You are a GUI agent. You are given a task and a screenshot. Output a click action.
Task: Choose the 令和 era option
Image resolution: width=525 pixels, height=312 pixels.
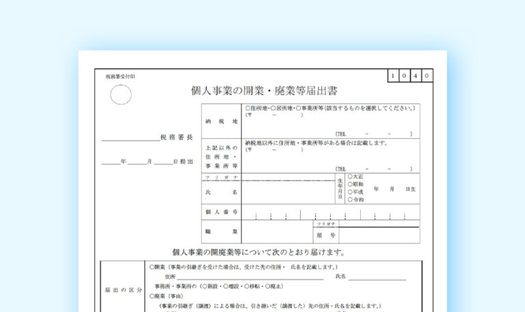pos(350,200)
